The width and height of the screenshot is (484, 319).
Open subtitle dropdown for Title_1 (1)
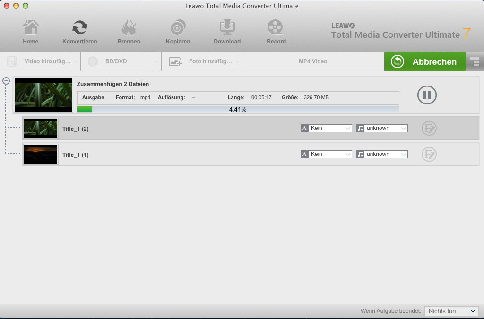pyautogui.click(x=326, y=154)
